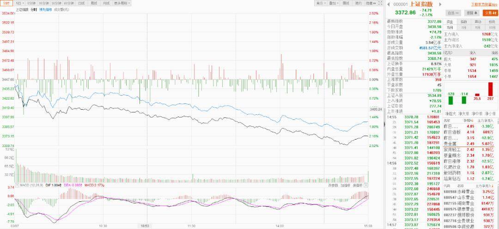The height and width of the screenshot is (229, 499).
Task: Click the 画线 drawing tool button
Action: pos(346,3)
